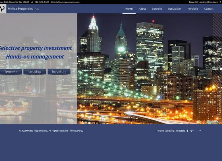This screenshot has width=222, height=161.
Task: Click the Leasing hero button
Action: click(x=35, y=72)
